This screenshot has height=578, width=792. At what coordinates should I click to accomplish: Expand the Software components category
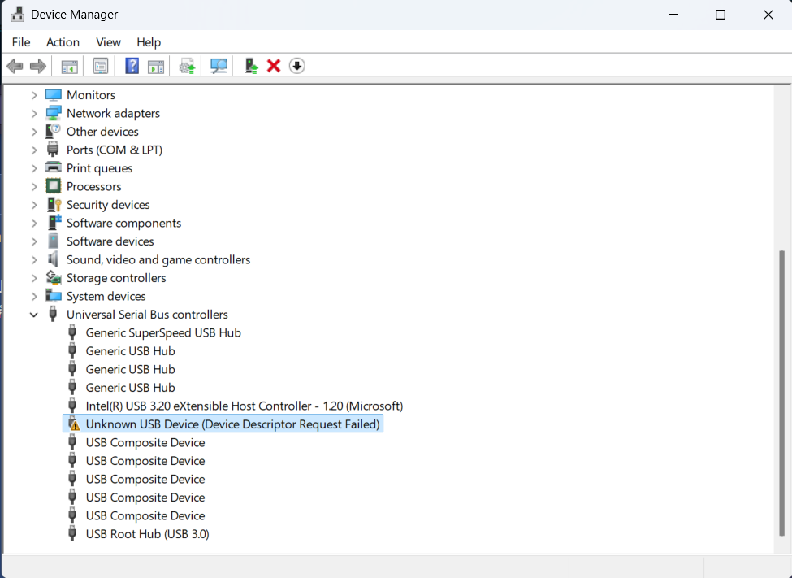pos(34,223)
